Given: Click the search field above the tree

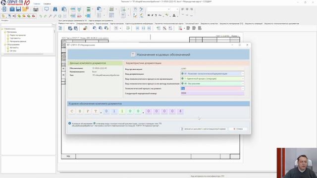Looking at the screenshot, I should (27, 25).
